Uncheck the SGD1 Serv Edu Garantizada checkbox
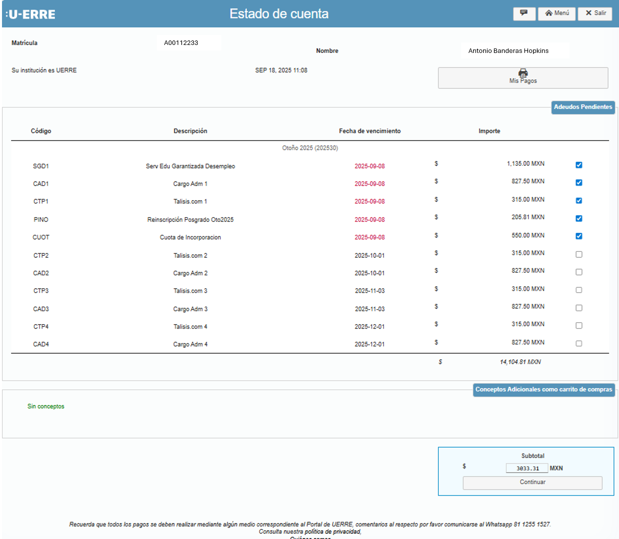This screenshot has width=619, height=539. 579,165
